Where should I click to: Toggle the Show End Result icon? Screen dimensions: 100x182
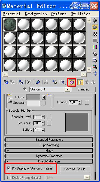[x=80, y=82]
